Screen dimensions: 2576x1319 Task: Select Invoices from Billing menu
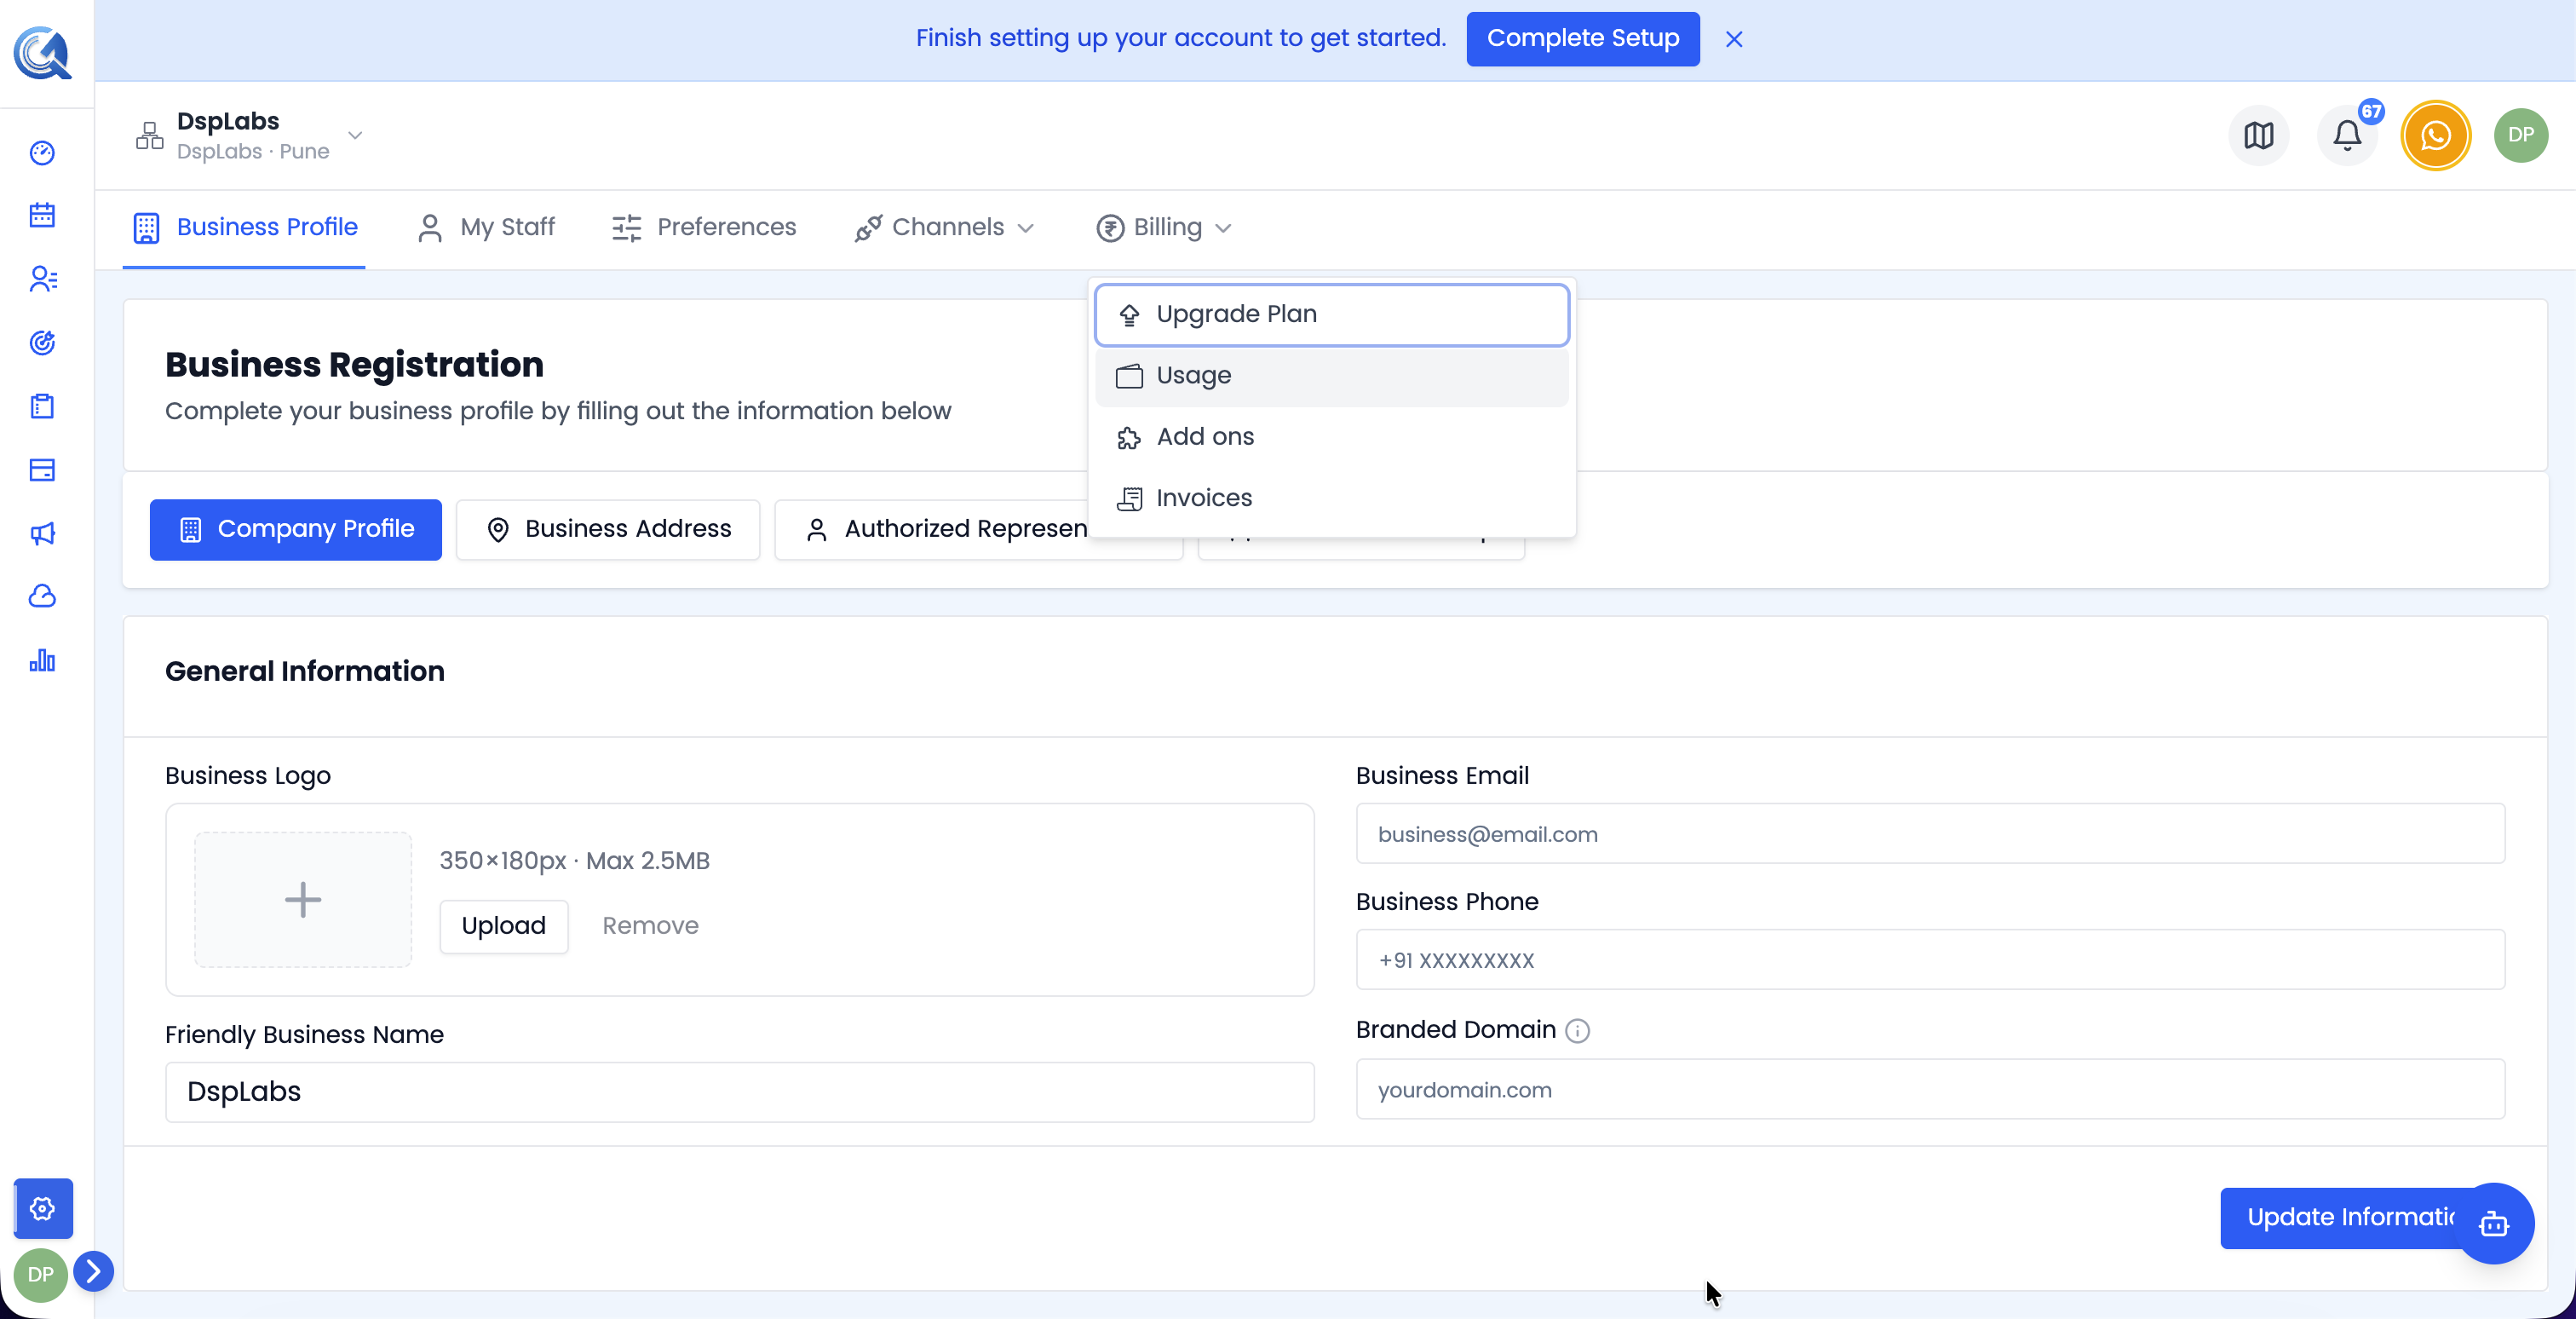1332,498
